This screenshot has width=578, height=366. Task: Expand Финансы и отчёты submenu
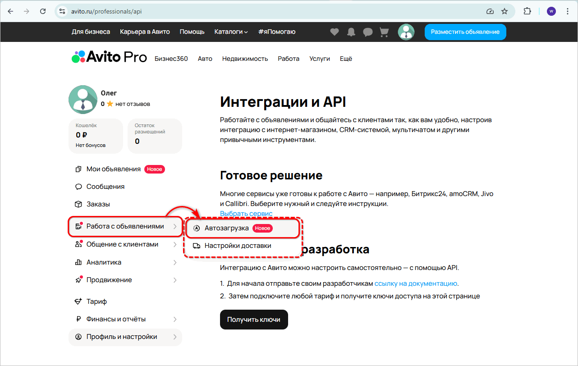coord(175,319)
